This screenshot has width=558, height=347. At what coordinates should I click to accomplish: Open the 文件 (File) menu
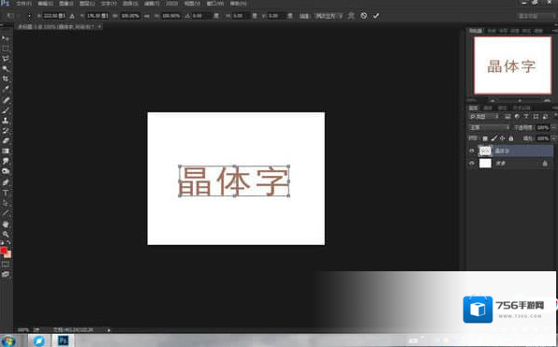pos(23,4)
